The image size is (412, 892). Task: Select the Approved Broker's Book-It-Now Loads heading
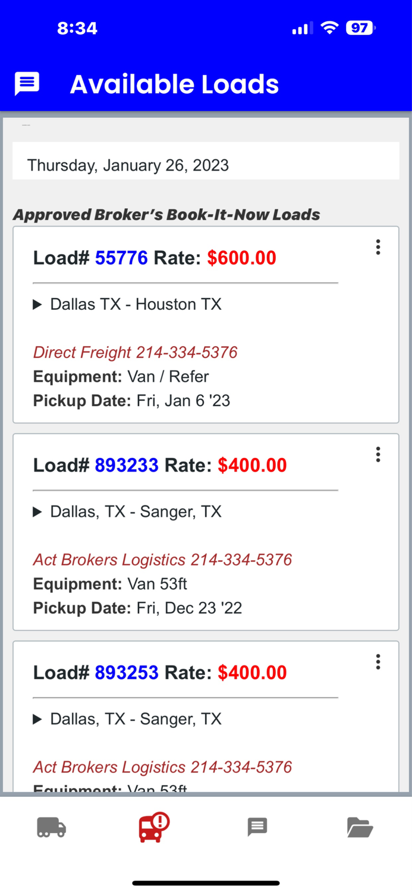[167, 215]
